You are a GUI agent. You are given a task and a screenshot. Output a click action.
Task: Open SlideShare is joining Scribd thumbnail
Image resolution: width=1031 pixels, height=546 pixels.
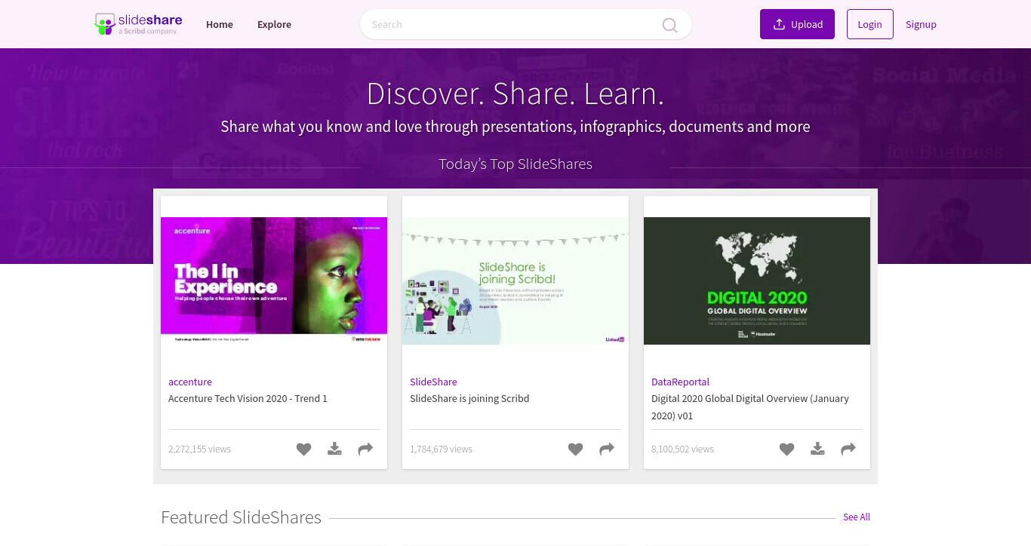point(515,281)
